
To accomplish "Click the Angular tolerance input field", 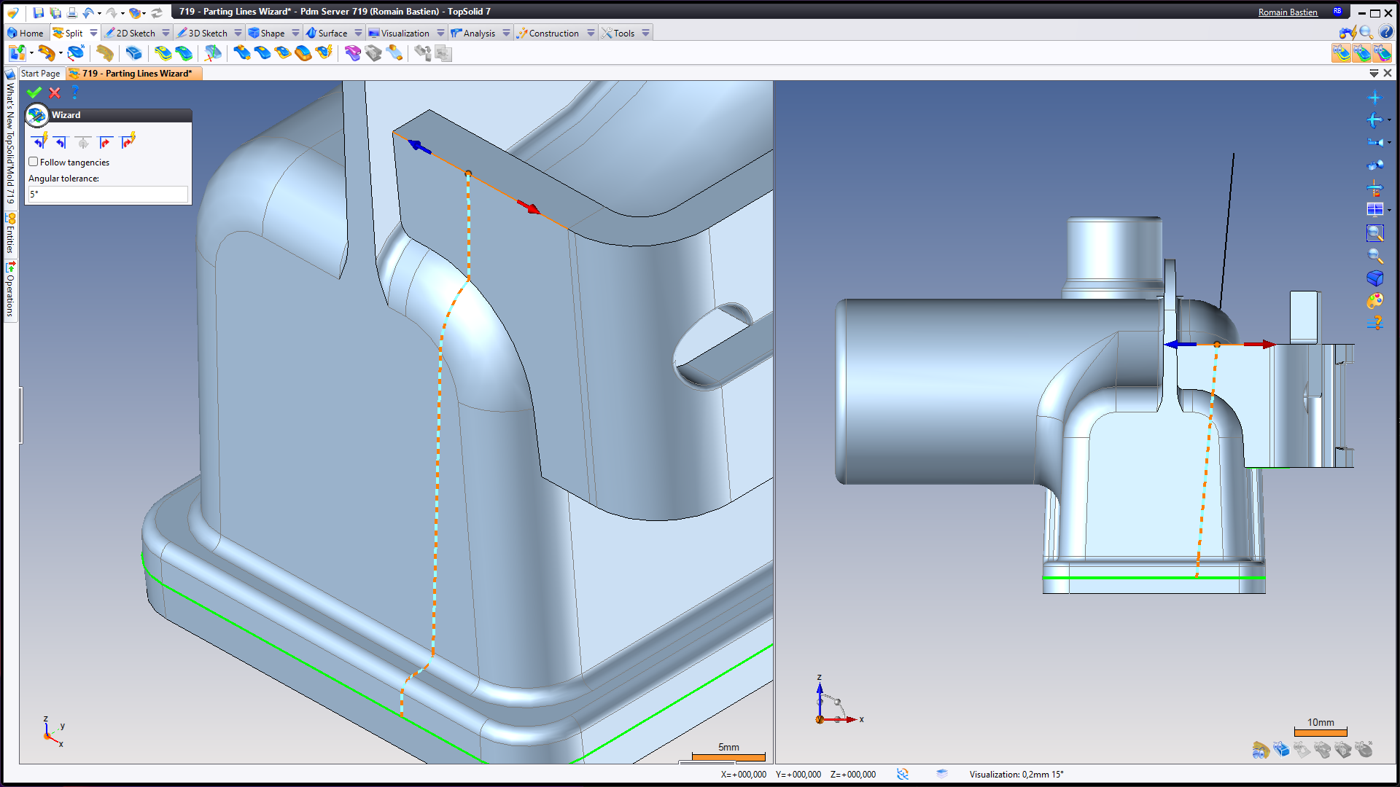I will [x=108, y=194].
